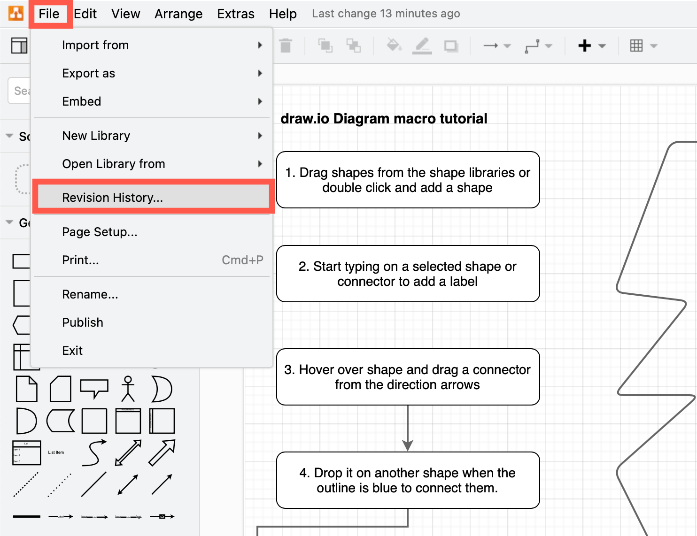Open the table grid dropdown
The image size is (697, 536).
tap(654, 46)
